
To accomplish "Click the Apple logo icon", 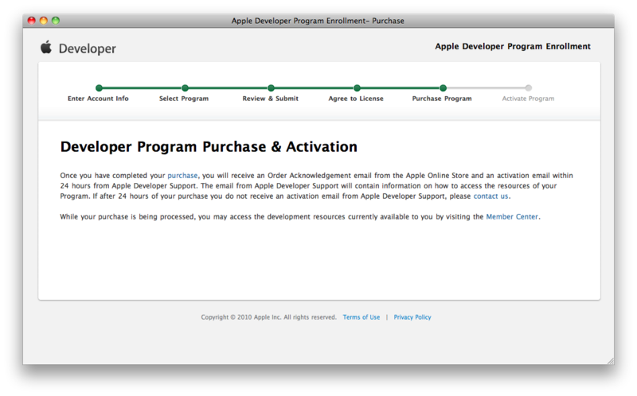I will click(x=46, y=47).
